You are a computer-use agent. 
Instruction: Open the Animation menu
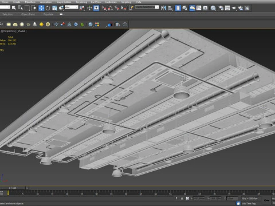(46, 2)
